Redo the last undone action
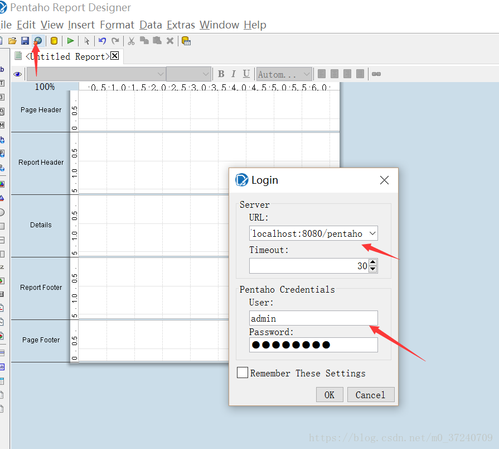Viewport: 499px width, 449px height. (115, 41)
